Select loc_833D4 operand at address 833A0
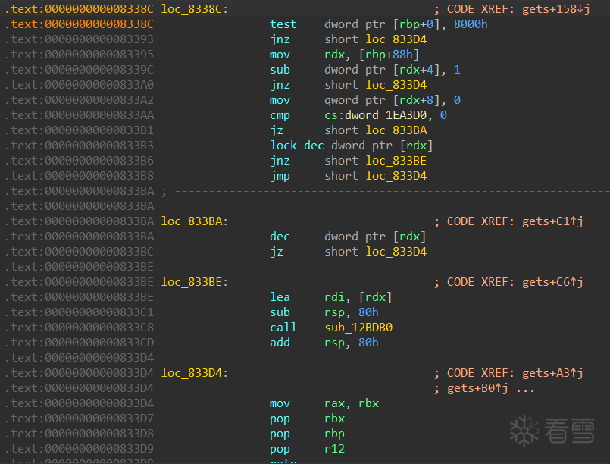610x464 pixels. pos(396,85)
